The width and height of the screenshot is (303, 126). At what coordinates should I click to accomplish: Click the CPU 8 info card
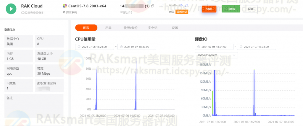49,41
